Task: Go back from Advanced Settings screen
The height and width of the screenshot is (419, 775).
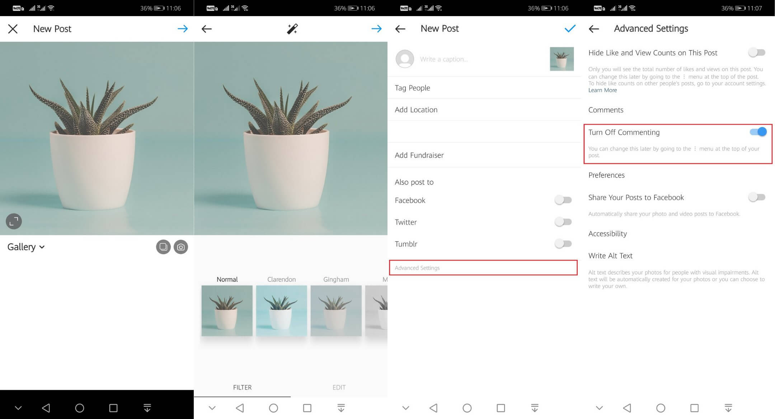Action: [594, 29]
